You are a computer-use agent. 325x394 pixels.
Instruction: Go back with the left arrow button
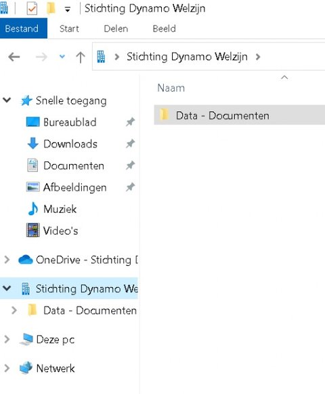(14, 57)
